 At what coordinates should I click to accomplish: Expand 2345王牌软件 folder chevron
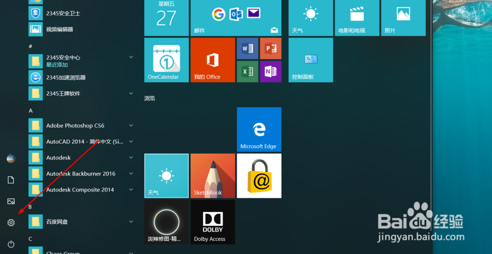pos(131,93)
